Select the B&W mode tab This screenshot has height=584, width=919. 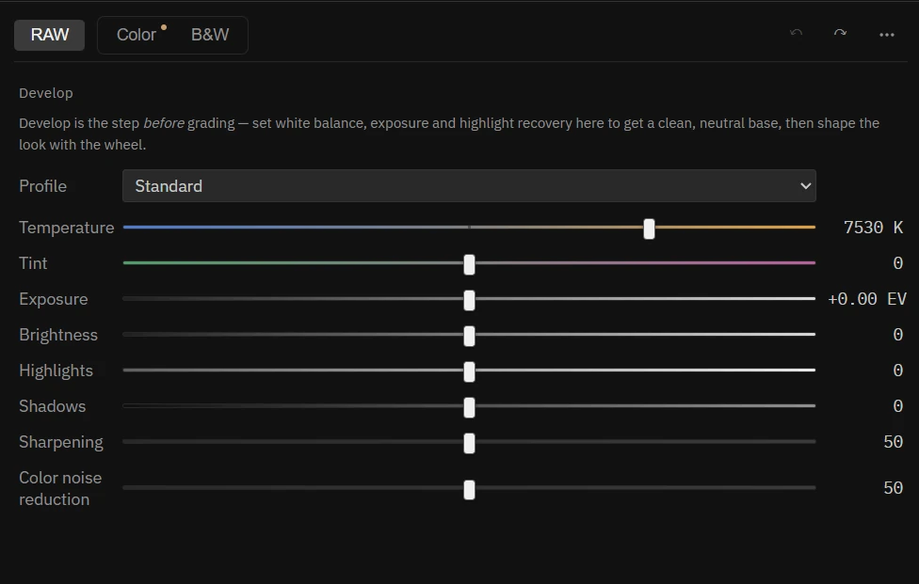coord(210,35)
